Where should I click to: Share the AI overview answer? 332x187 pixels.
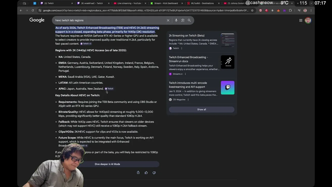click(138, 172)
